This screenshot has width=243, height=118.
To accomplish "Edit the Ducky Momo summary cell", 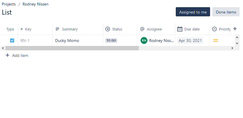I will (67, 40).
